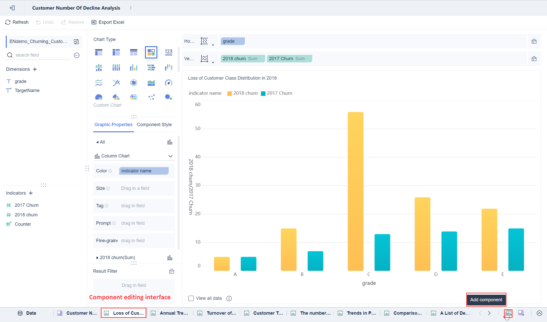
Task: Collapse the All properties section
Action: click(x=97, y=142)
